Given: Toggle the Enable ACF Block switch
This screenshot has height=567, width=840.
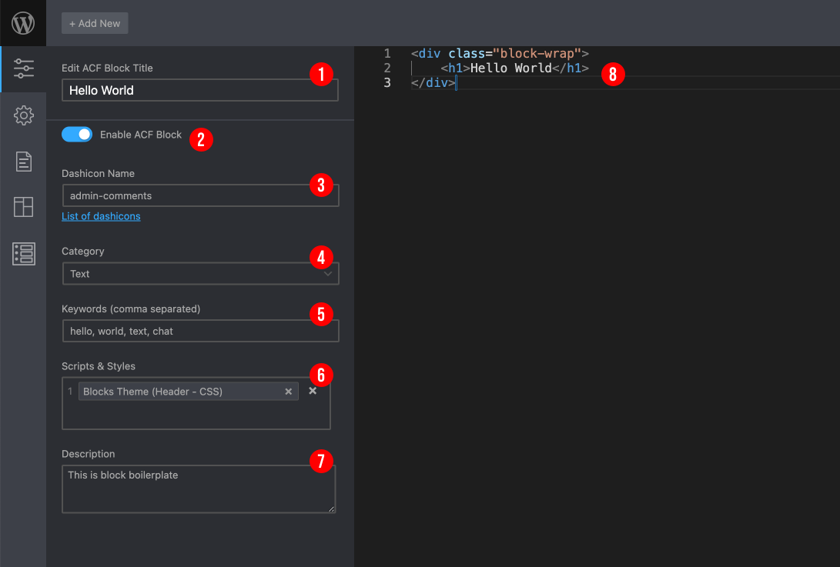Looking at the screenshot, I should coord(76,135).
